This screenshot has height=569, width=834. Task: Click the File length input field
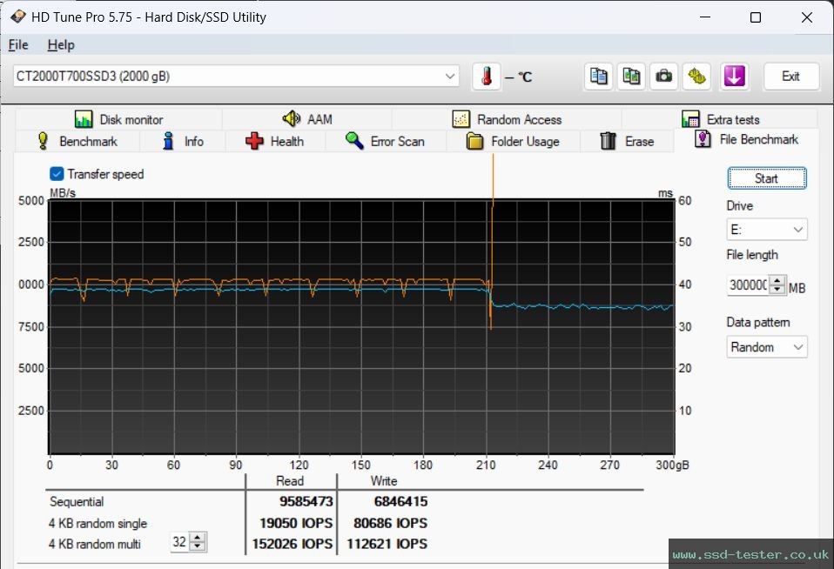tap(748, 285)
